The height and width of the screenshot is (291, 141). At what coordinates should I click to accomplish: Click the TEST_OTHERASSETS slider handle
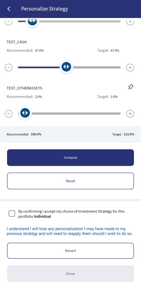point(25,113)
